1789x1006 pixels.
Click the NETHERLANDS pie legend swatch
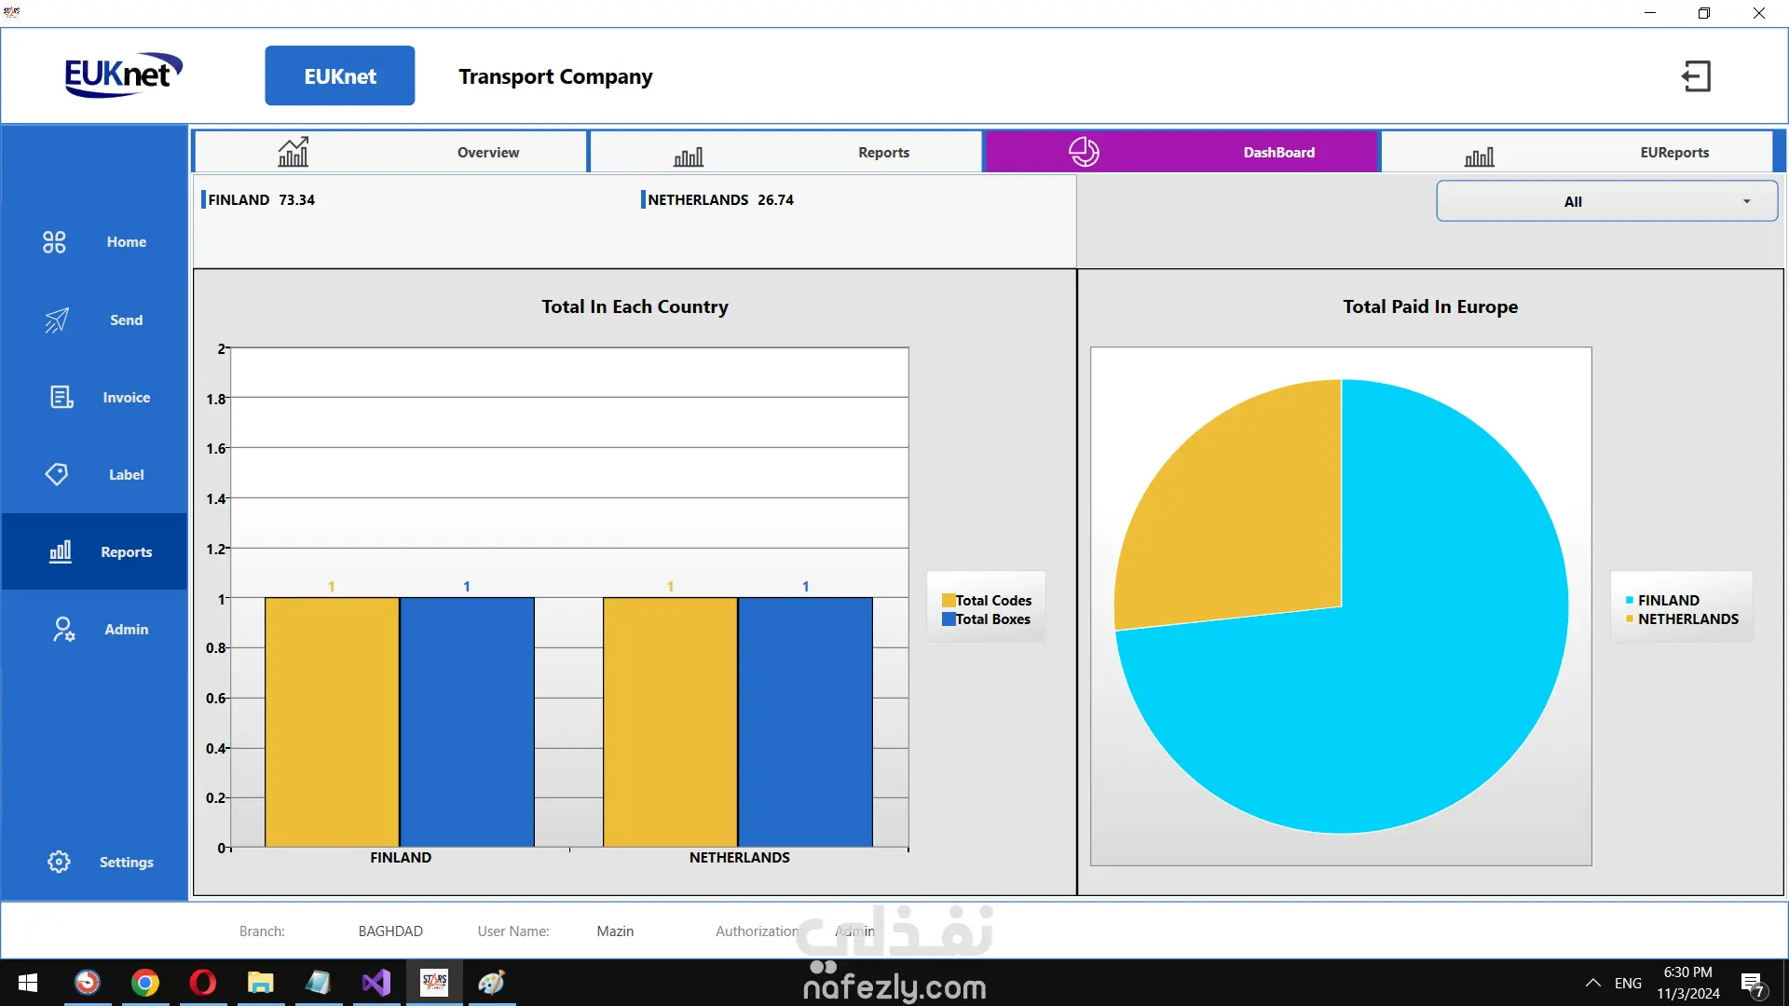[x=1630, y=619]
